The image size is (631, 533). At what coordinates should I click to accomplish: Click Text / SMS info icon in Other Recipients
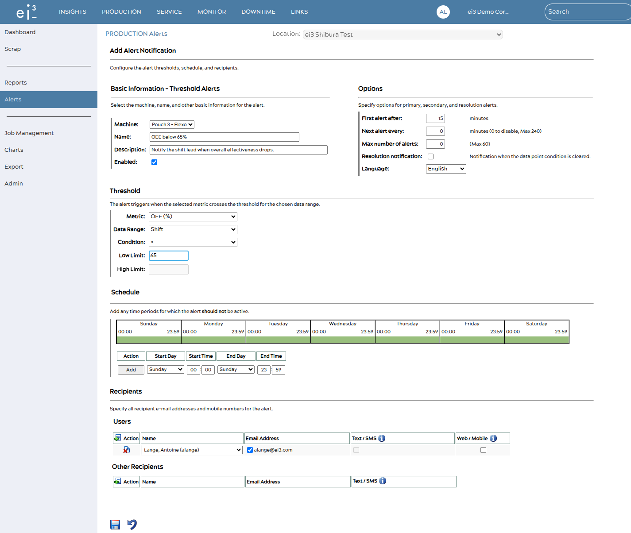click(x=383, y=481)
